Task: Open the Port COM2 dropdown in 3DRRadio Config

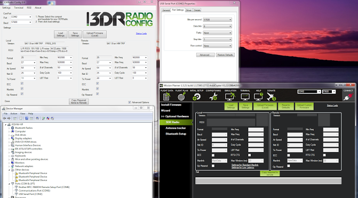Action: tap(21, 17)
